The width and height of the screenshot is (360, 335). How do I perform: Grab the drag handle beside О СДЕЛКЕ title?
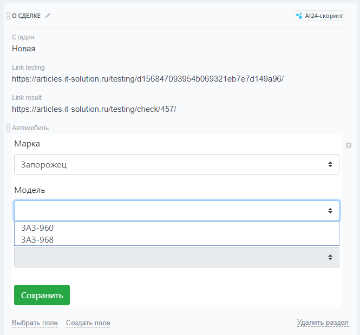(8, 16)
